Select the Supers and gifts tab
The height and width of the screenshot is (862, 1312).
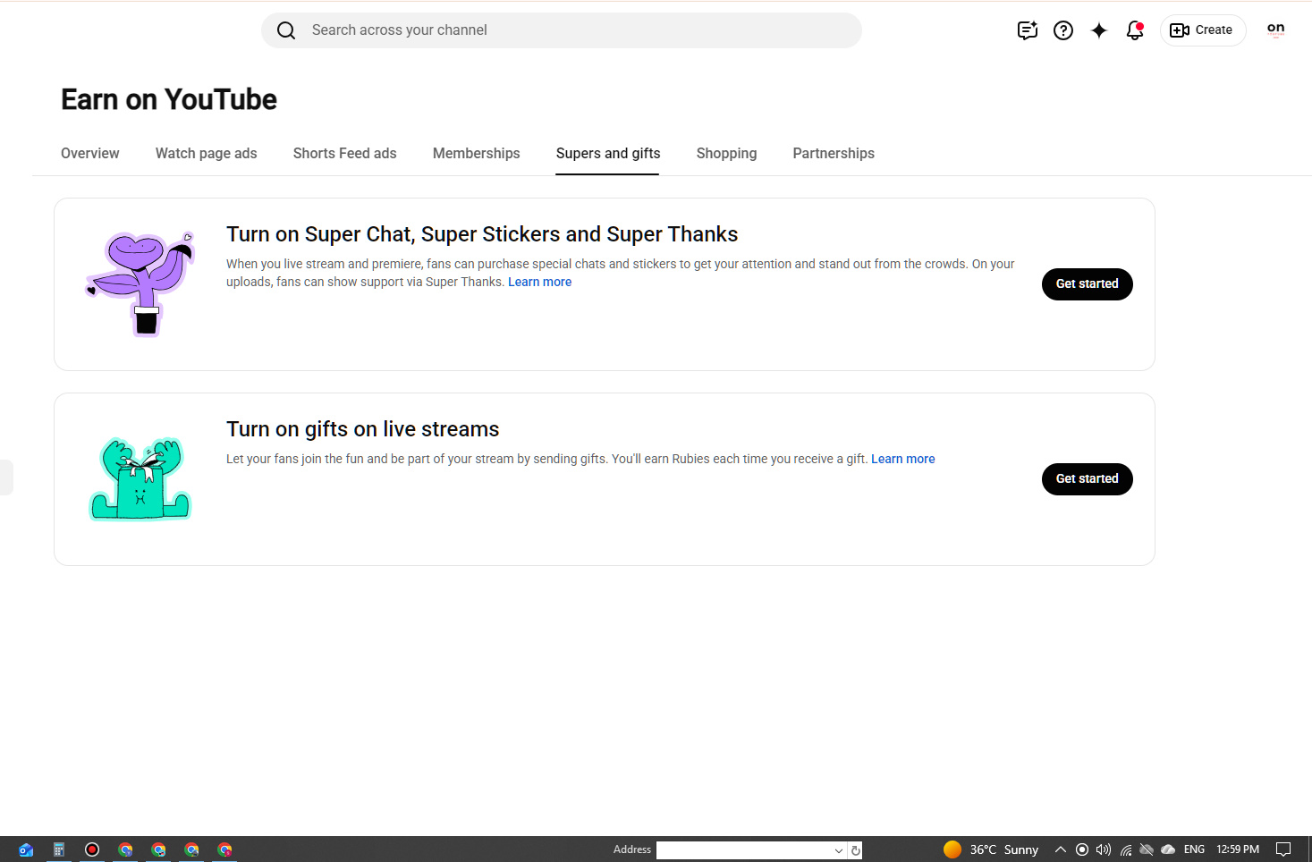(608, 153)
